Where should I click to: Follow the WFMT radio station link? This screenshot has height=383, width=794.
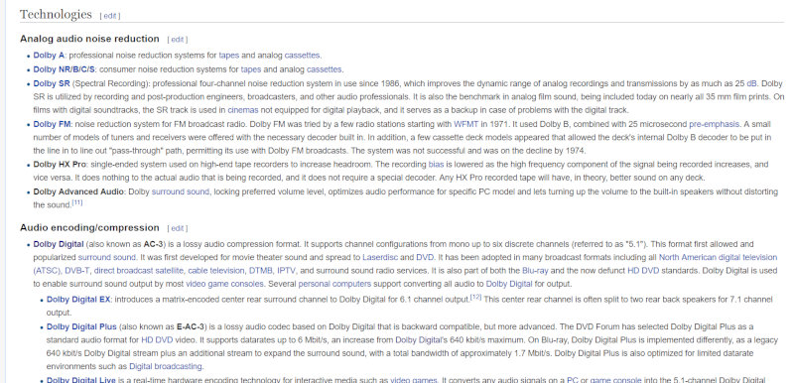pos(465,124)
